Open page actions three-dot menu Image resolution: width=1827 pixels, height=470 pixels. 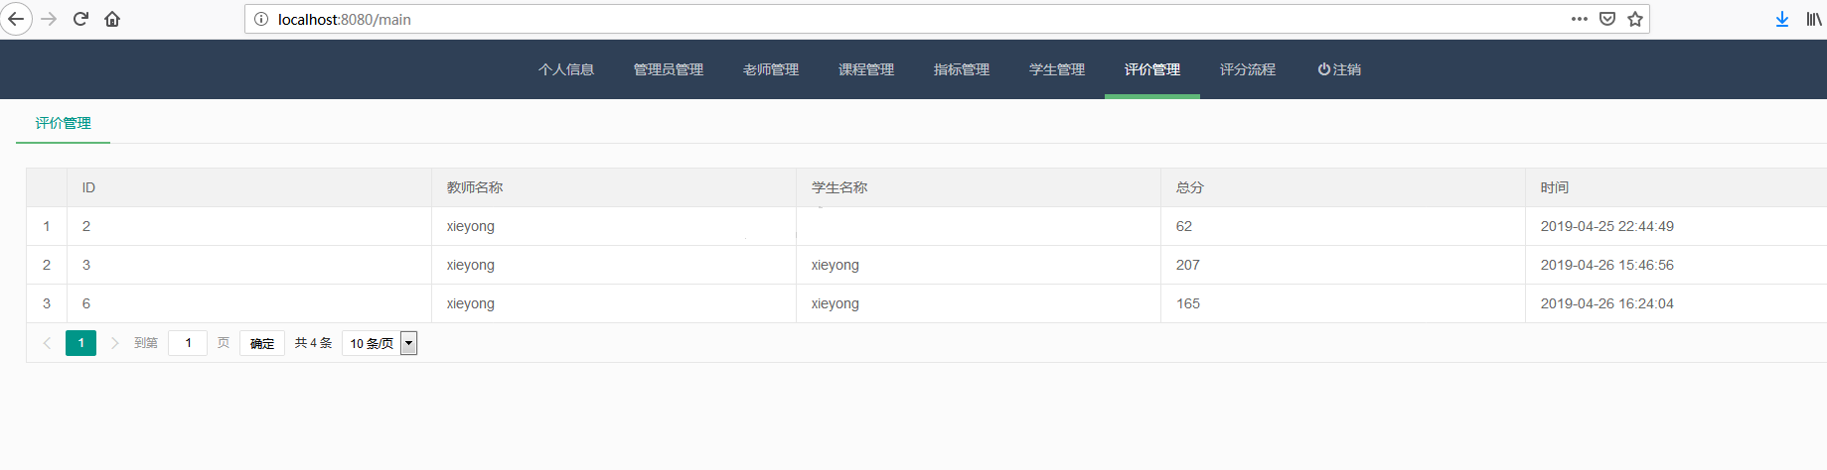pos(1579,19)
